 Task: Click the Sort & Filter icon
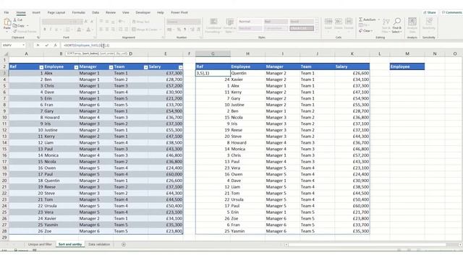386,22
